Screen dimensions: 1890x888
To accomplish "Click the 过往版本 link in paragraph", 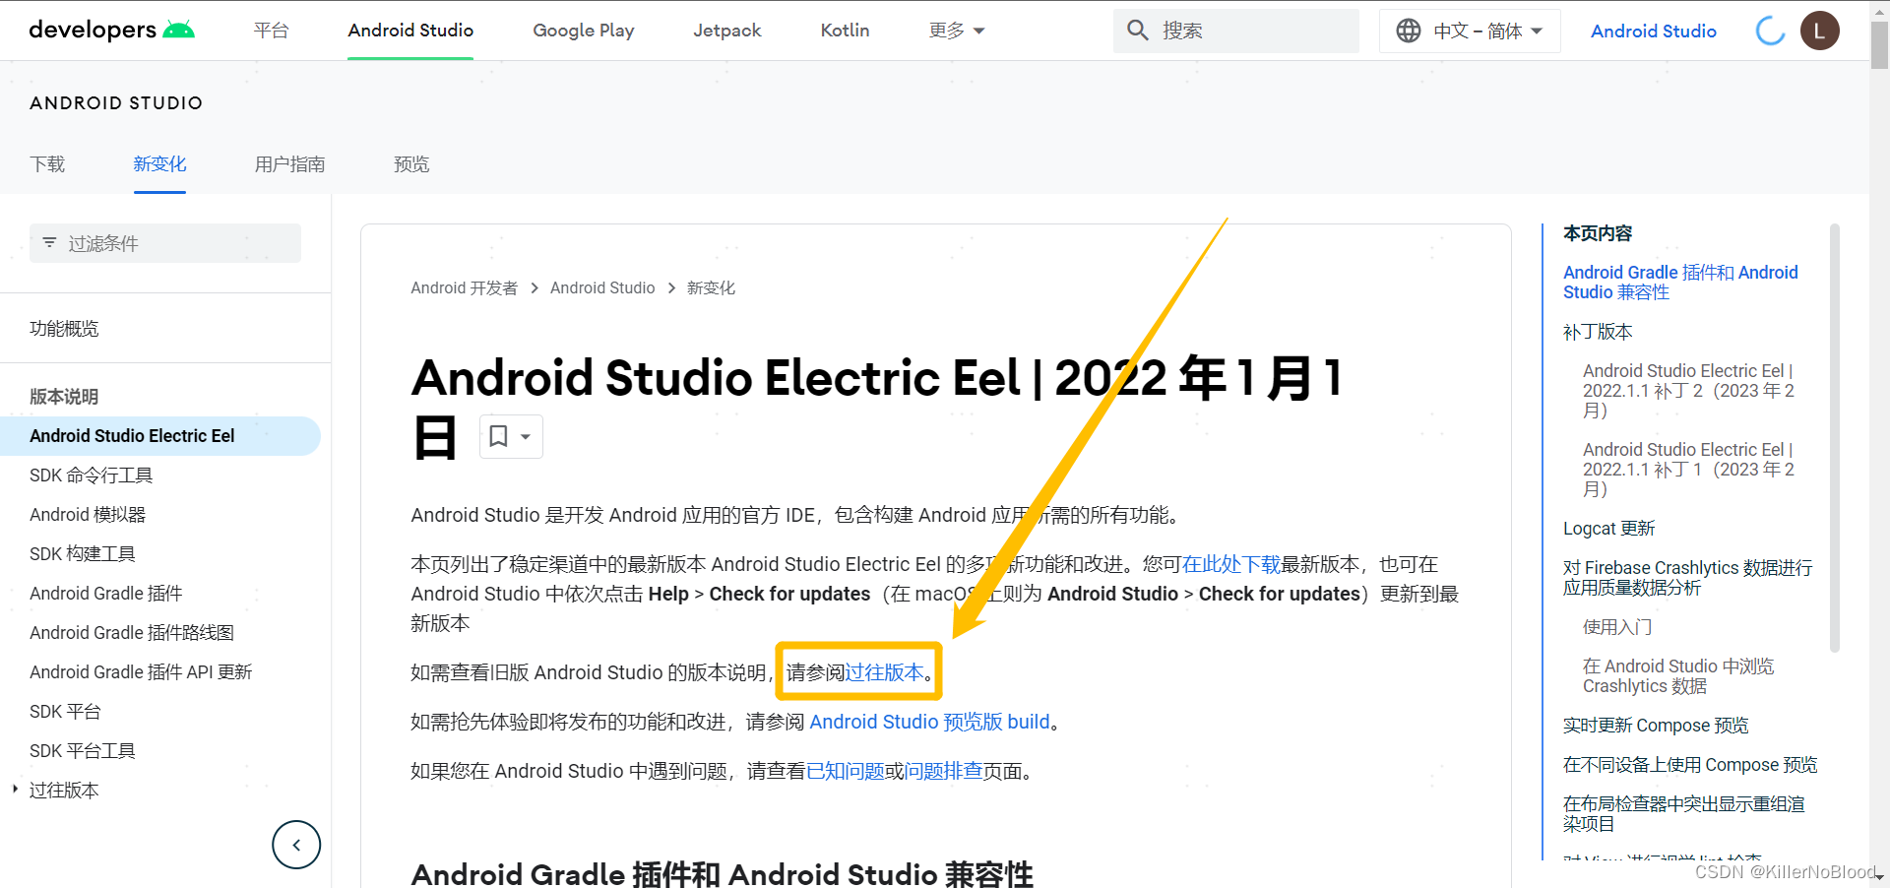I will pyautogui.click(x=884, y=672).
